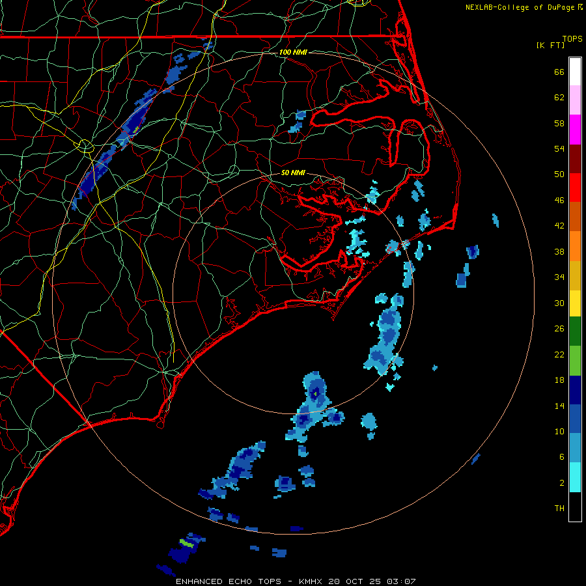Click the 14 value on the scale
Viewport: 586px width, 586px height.
tap(559, 406)
